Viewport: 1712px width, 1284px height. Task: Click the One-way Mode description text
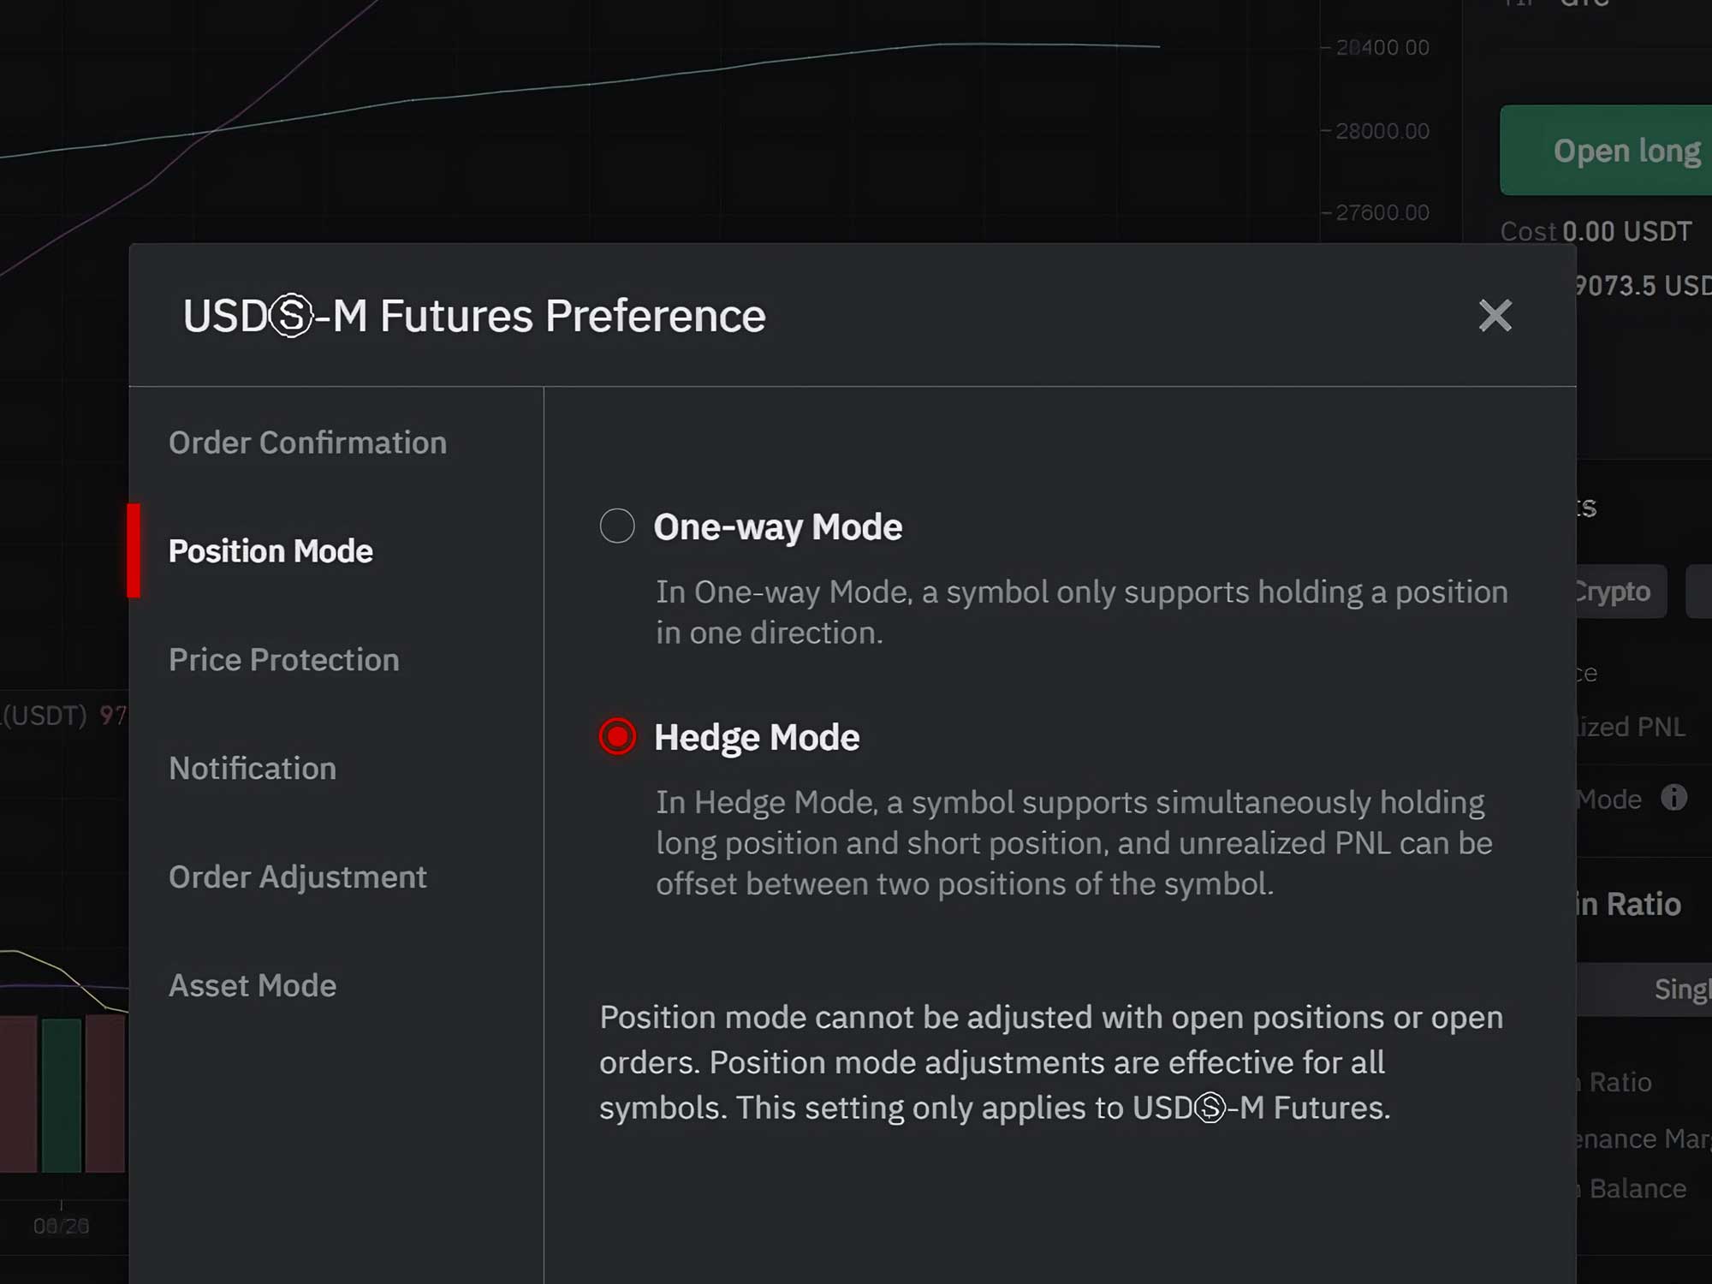(1080, 612)
